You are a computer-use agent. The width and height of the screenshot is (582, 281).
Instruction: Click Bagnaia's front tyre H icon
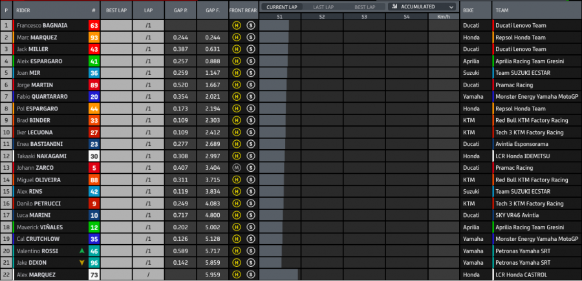point(237,26)
